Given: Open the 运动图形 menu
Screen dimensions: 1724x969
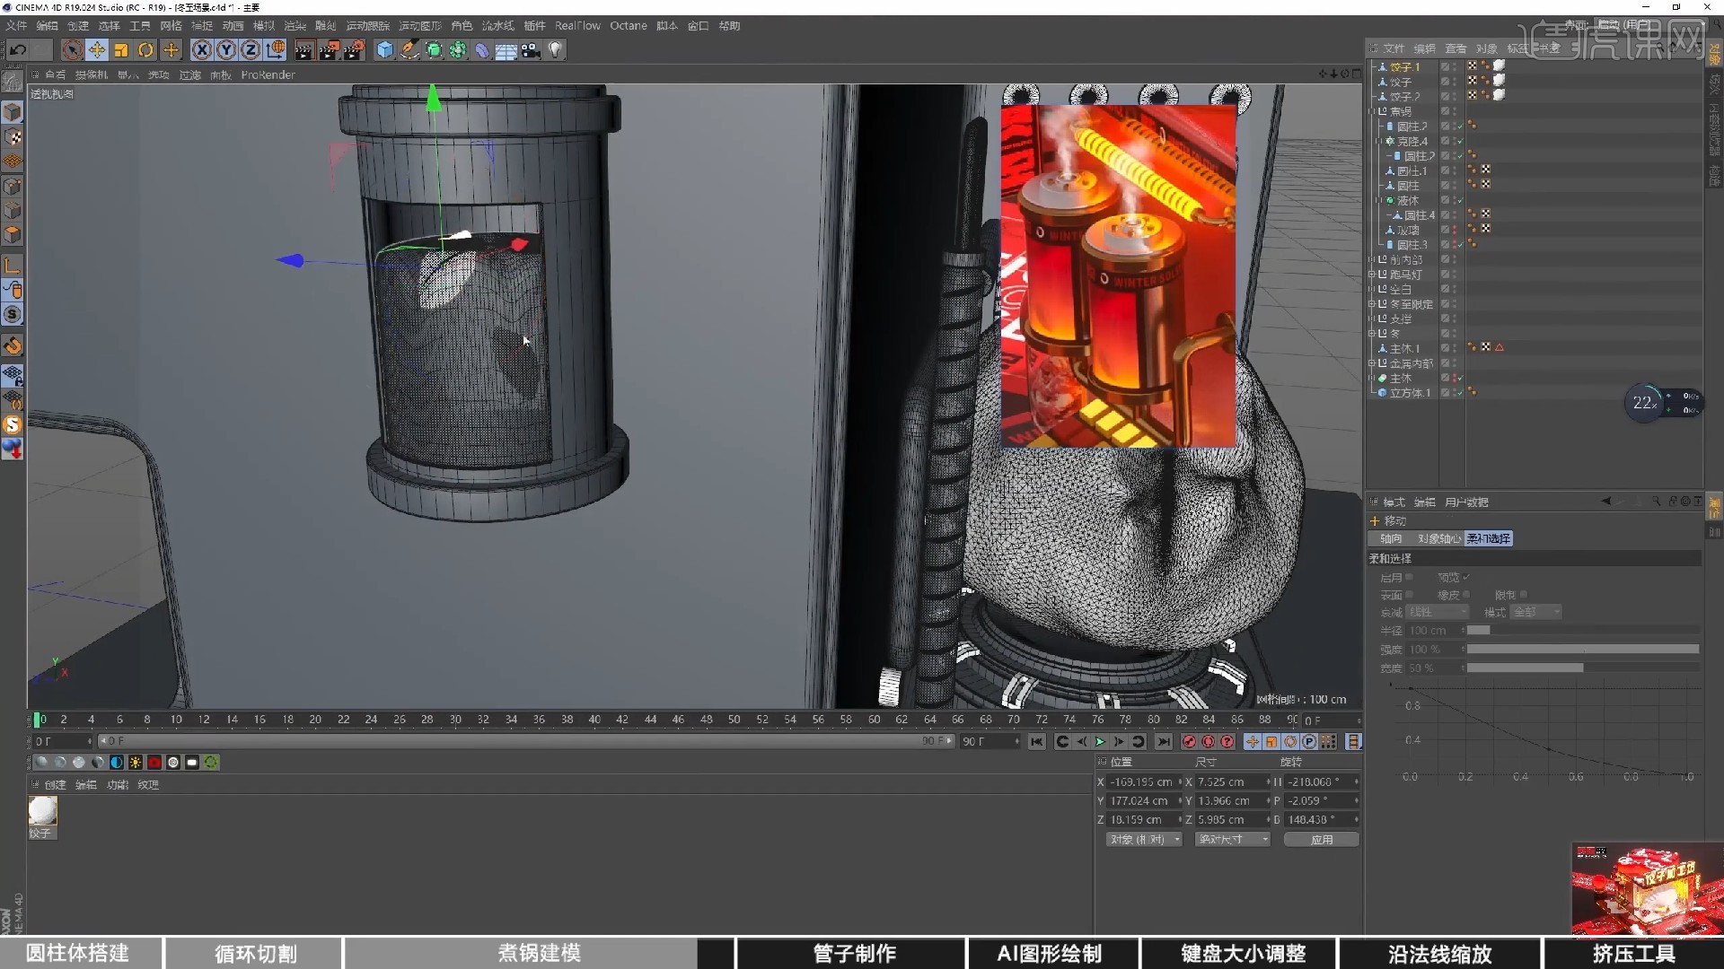Looking at the screenshot, I should [419, 26].
